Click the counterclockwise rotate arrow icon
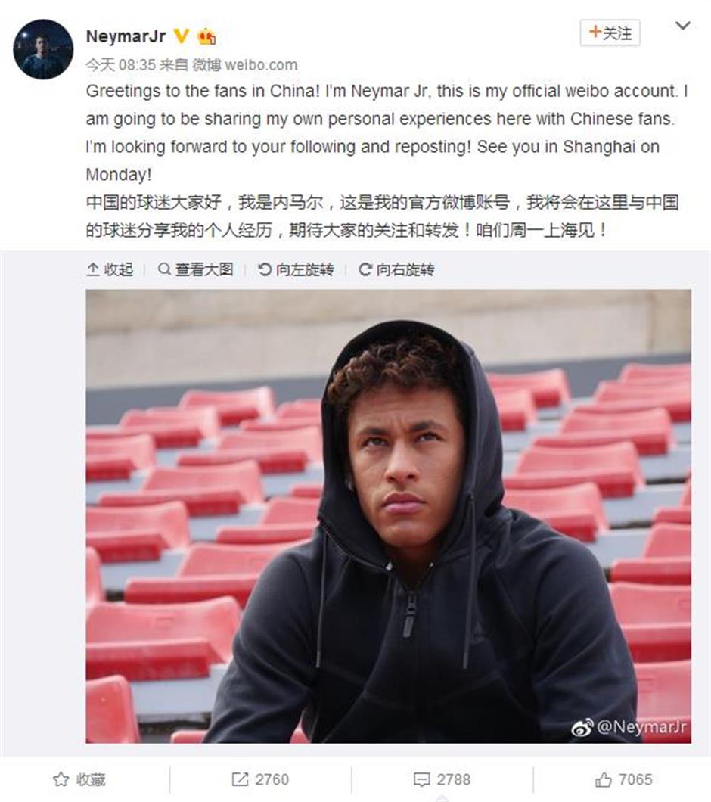The height and width of the screenshot is (802, 711). pyautogui.click(x=265, y=269)
